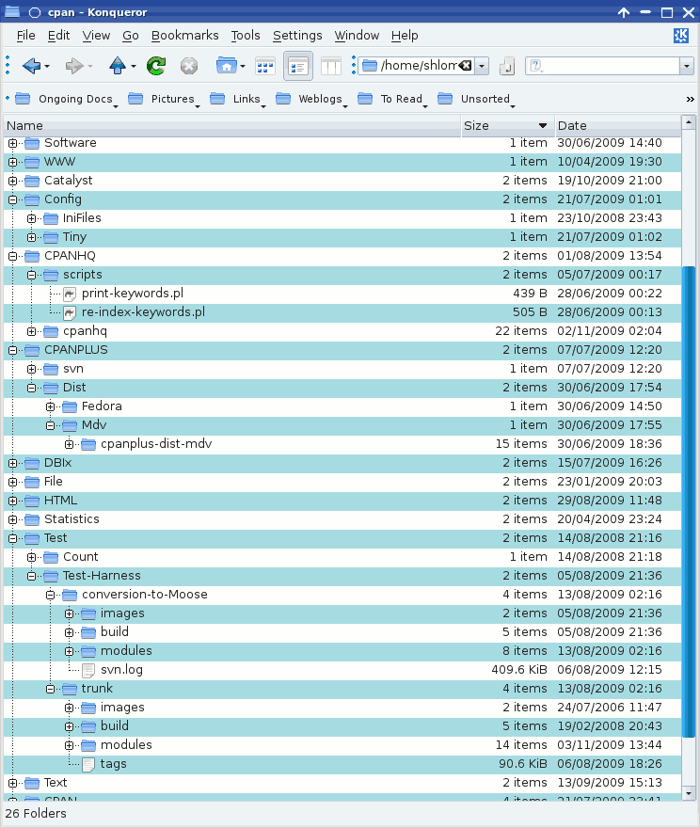Open location bar history dropdown
The height and width of the screenshot is (828, 700).
point(482,67)
